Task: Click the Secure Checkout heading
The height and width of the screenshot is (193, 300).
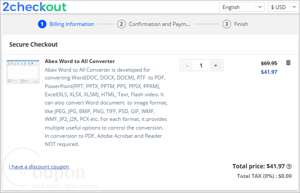Action: pyautogui.click(x=34, y=44)
